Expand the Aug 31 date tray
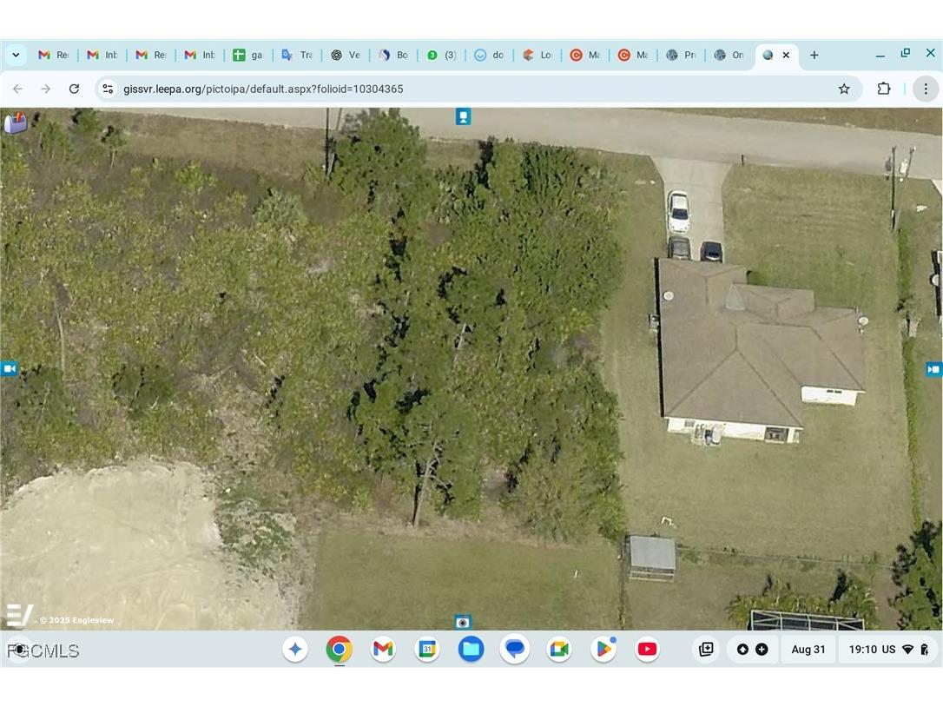The image size is (943, 707). pyautogui.click(x=808, y=649)
